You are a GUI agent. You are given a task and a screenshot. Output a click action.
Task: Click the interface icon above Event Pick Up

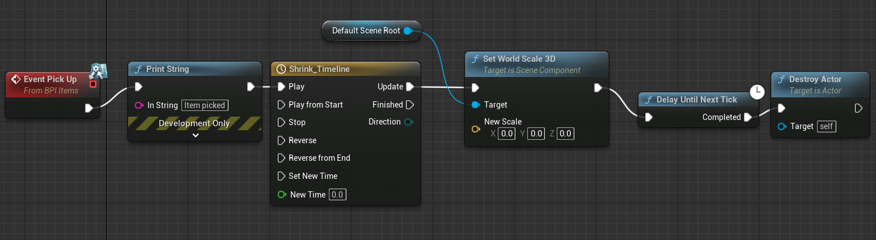pos(99,71)
